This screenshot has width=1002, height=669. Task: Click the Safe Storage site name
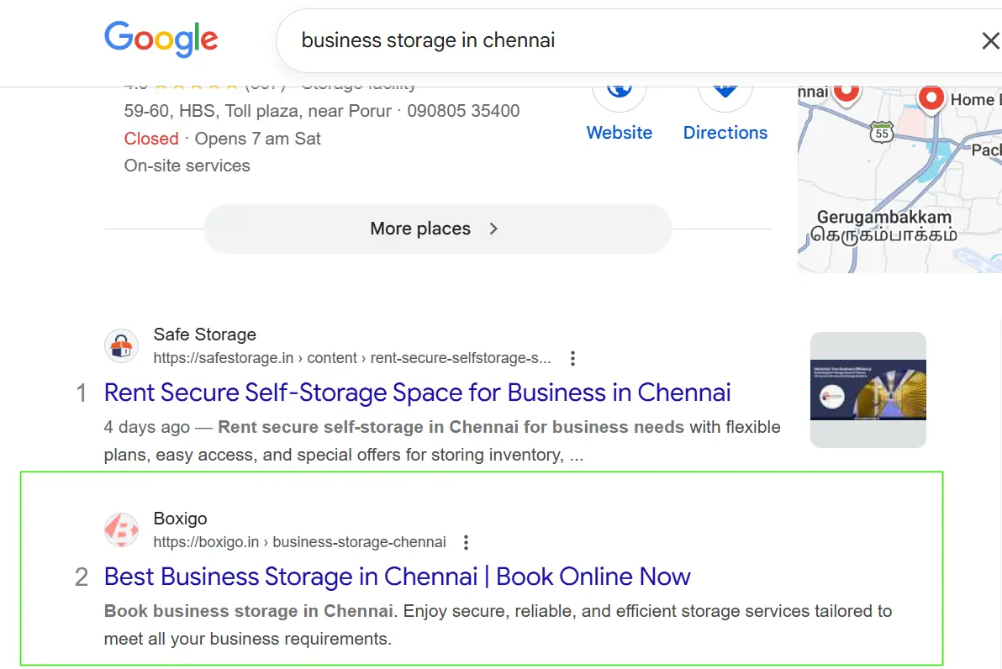point(204,334)
